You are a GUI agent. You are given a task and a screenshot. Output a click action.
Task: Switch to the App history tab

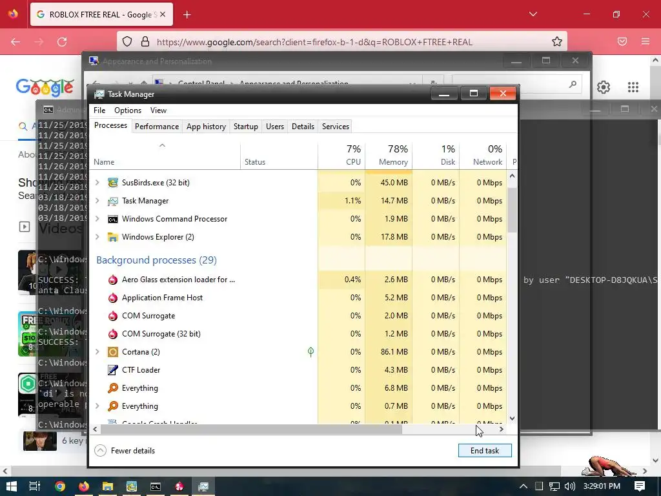(x=206, y=127)
